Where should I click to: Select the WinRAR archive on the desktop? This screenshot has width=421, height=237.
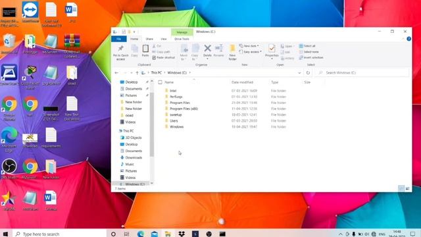[x=72, y=45]
